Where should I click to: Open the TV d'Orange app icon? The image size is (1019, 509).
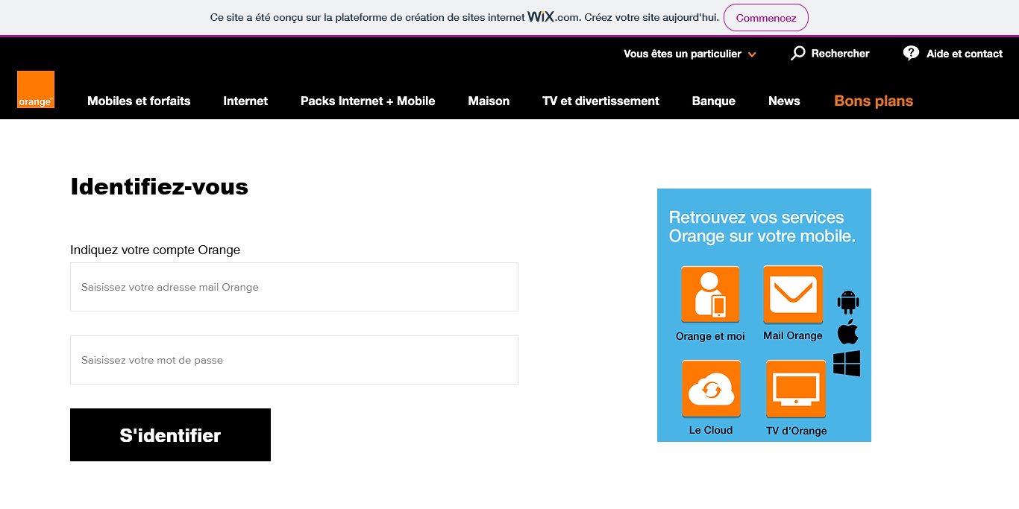[796, 389]
